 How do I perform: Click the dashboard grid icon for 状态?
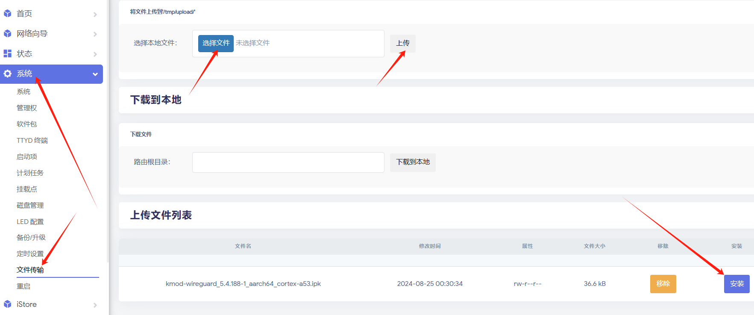[x=8, y=53]
